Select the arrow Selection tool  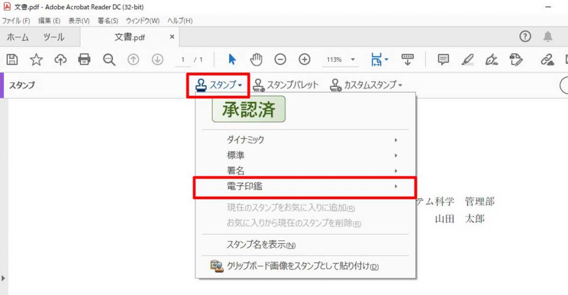point(232,59)
